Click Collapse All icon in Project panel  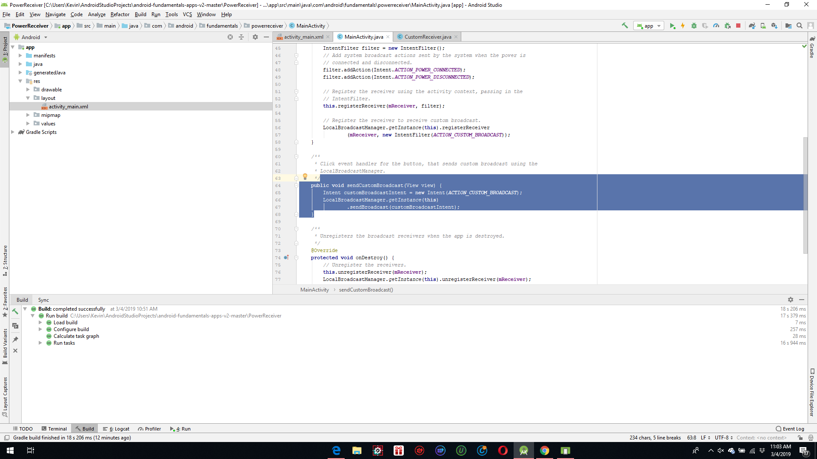point(241,37)
